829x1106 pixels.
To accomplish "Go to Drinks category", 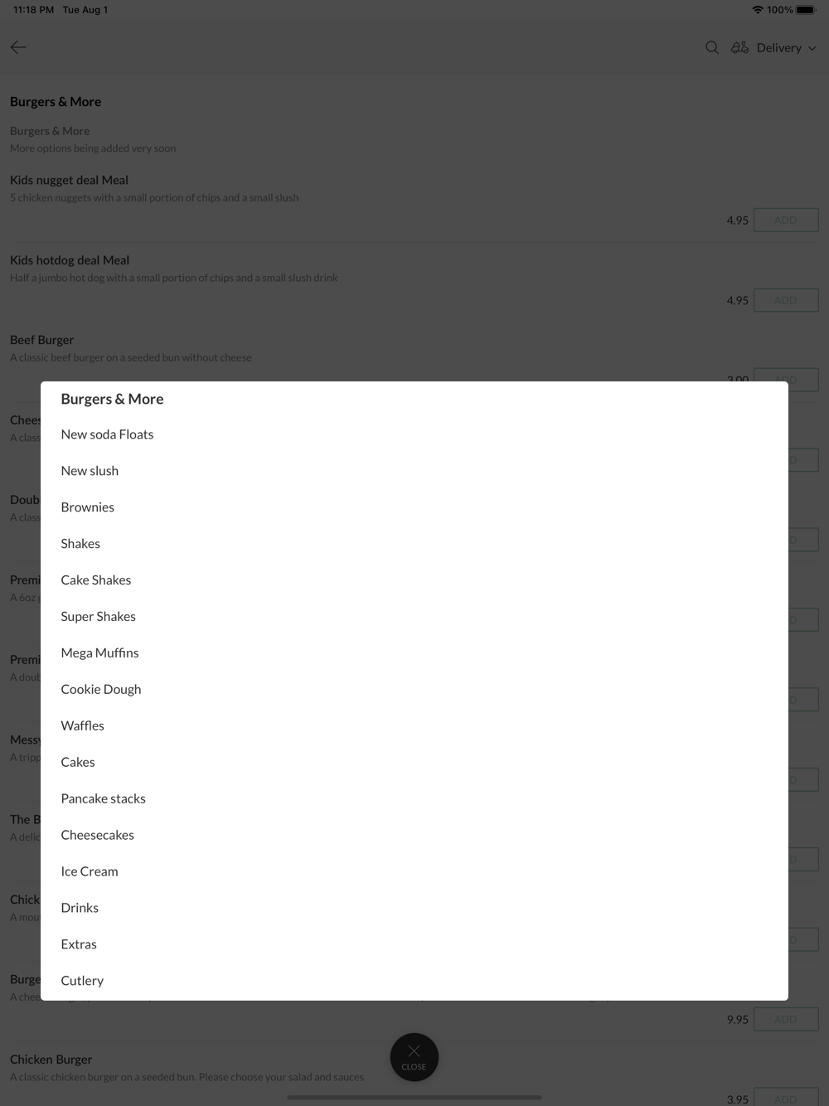I will pos(80,909).
